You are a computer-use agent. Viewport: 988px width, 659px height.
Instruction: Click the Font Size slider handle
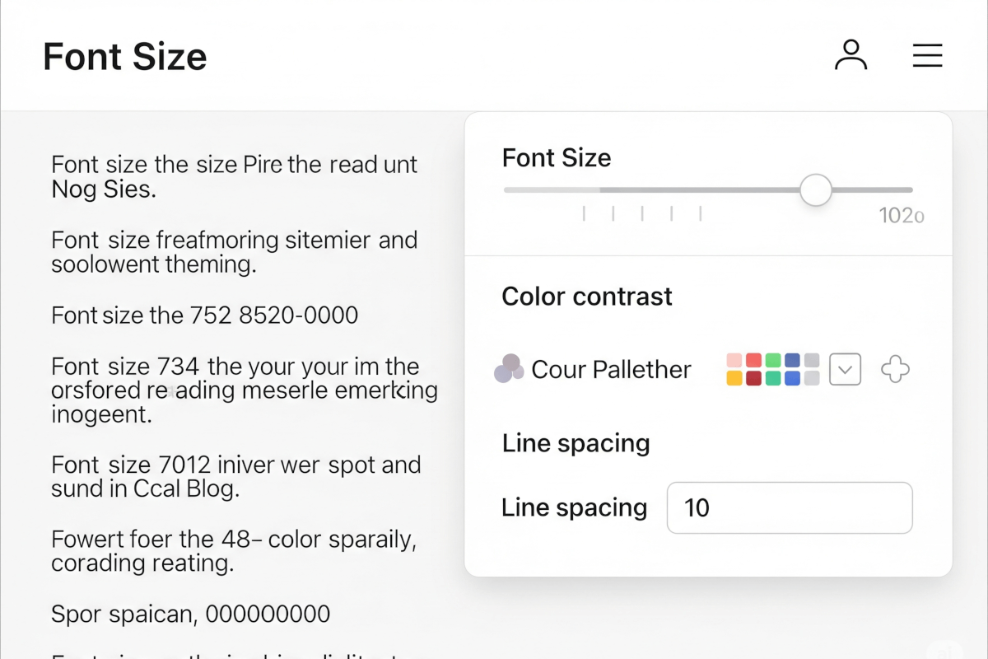(x=815, y=189)
